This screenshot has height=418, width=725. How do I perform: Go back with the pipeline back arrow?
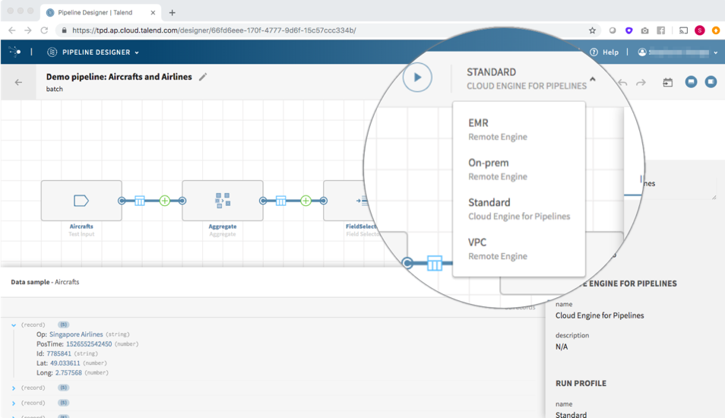tap(18, 82)
